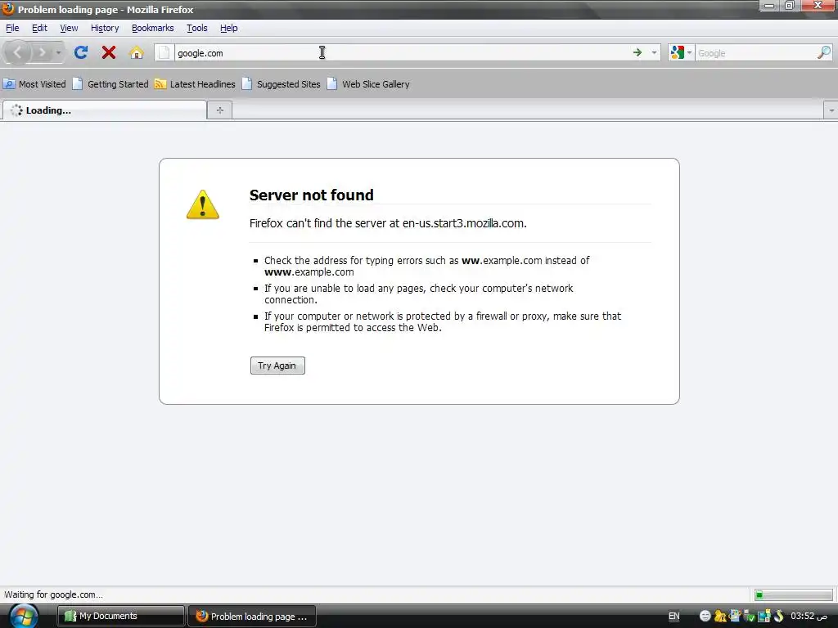Restore down the Firefox window

pos(790,6)
